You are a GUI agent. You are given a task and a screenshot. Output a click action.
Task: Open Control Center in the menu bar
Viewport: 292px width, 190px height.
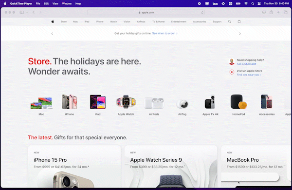[259, 3]
